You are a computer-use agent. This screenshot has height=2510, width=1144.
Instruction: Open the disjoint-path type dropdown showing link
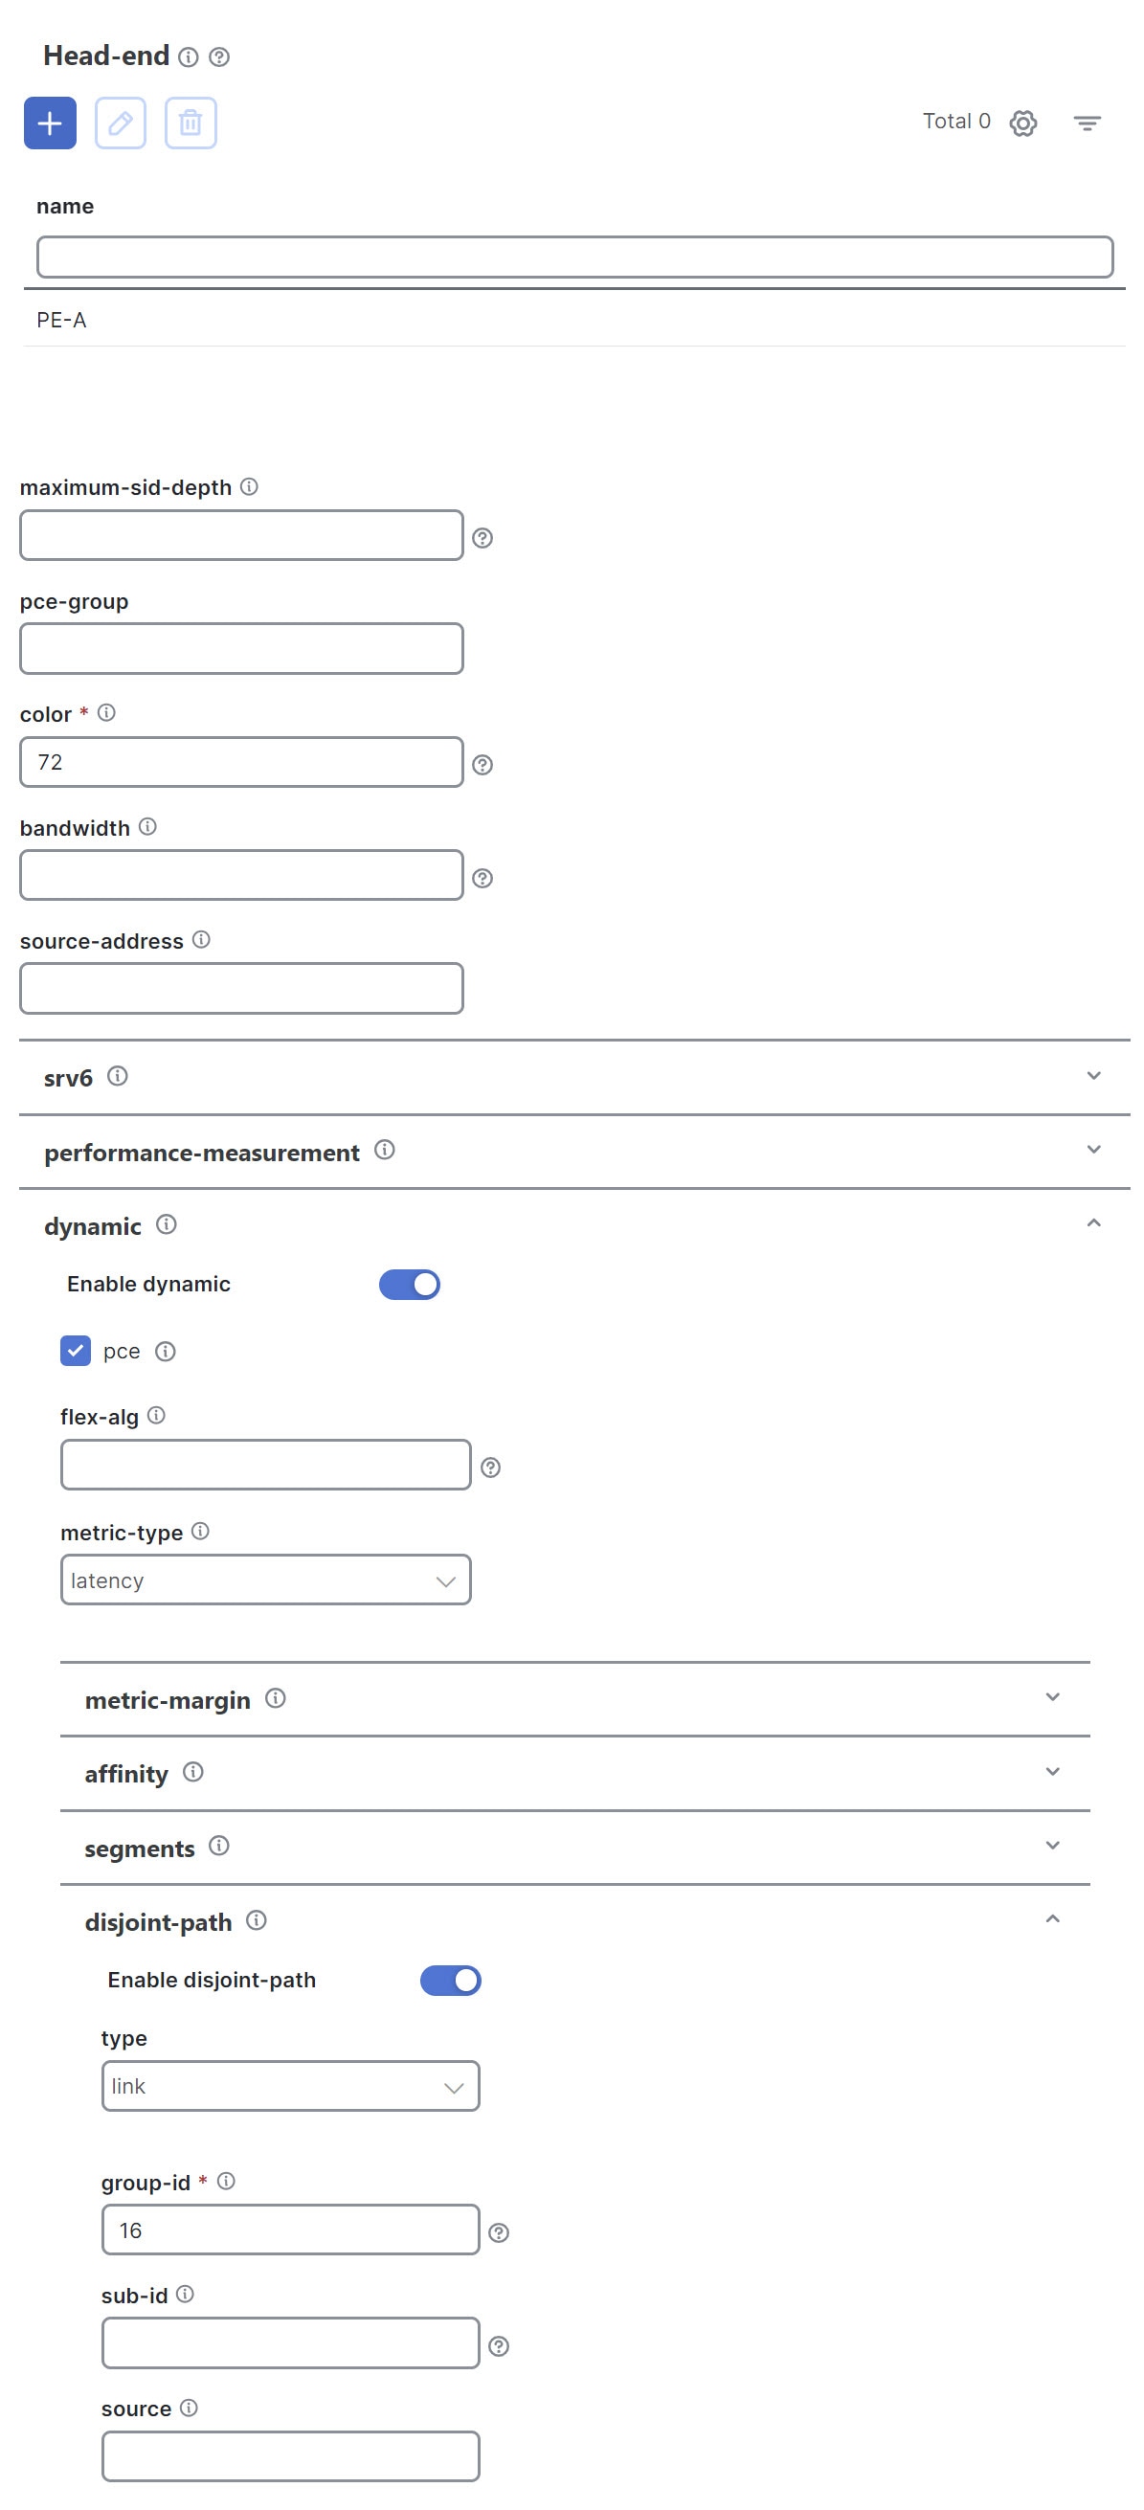pos(289,2086)
